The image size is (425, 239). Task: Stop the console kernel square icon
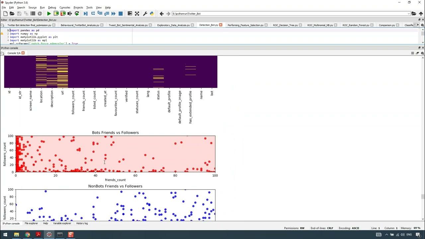click(x=413, y=53)
